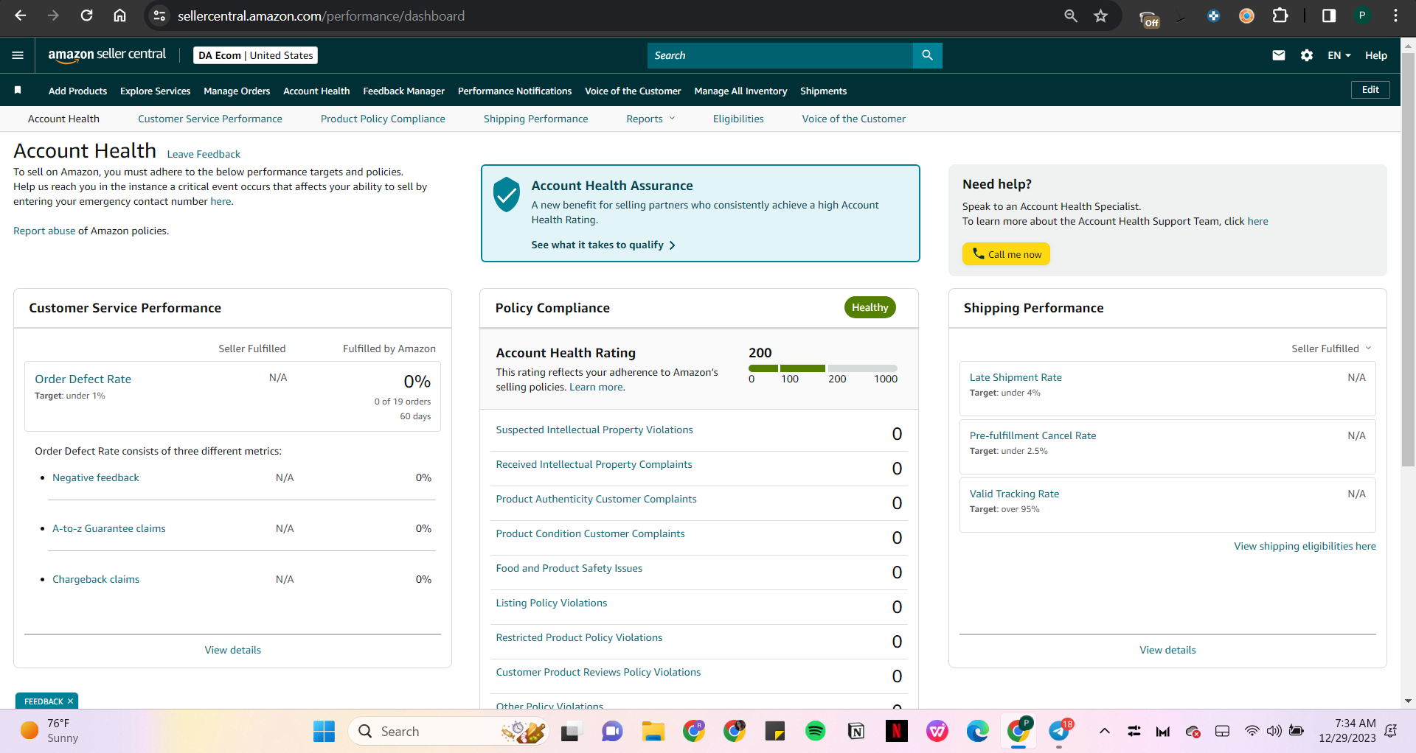
Task: Go back to the previous browser page
Action: (20, 15)
